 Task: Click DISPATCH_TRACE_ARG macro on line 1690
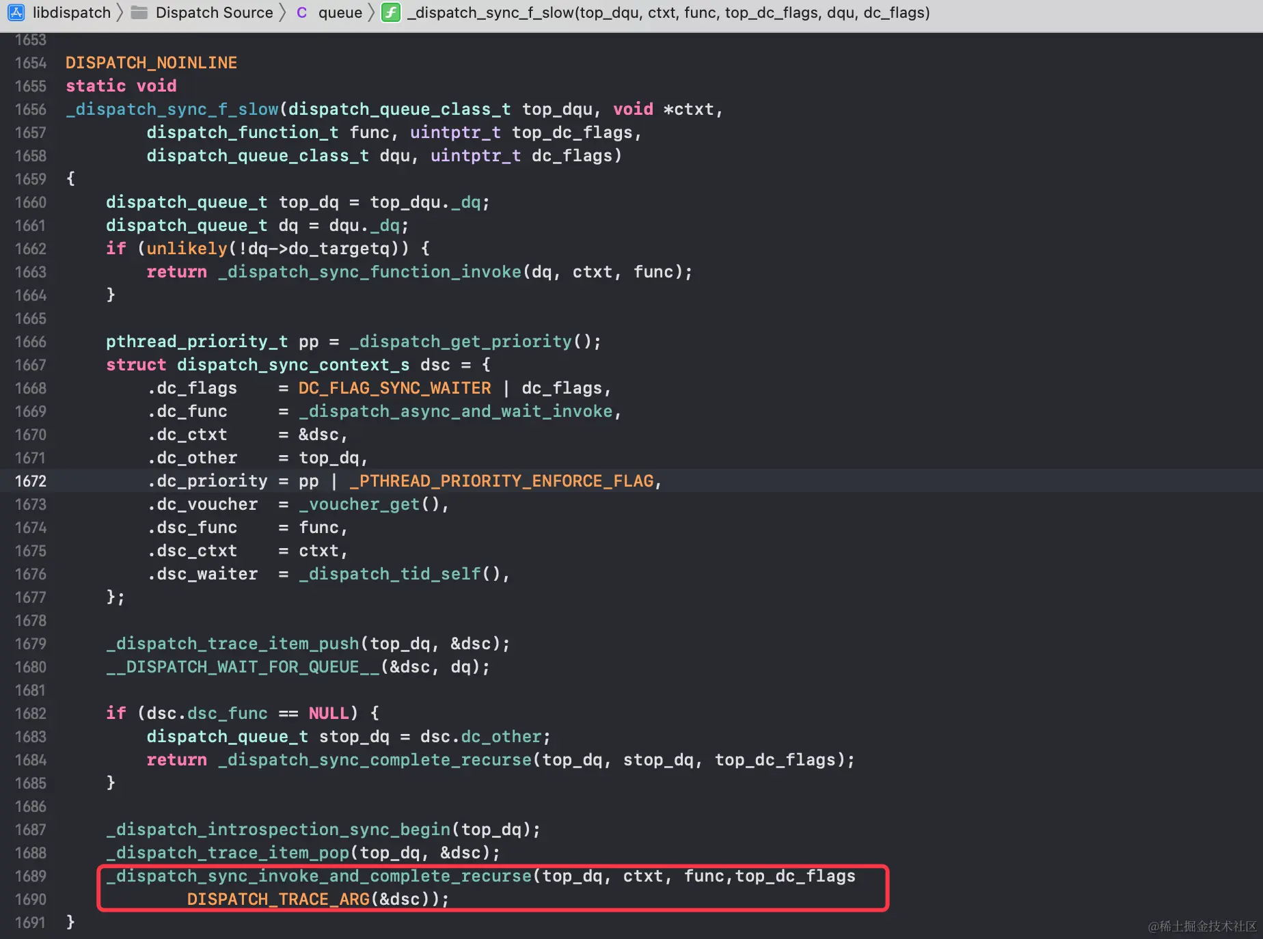tap(278, 899)
